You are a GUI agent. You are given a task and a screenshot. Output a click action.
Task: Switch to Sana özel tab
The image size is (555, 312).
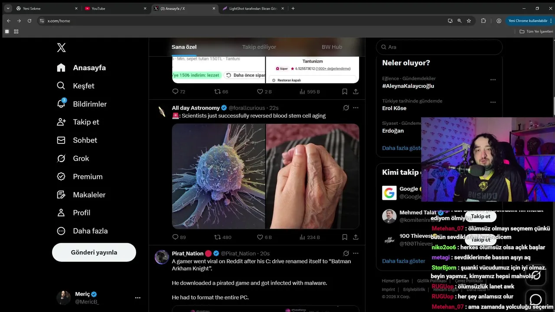point(184,47)
